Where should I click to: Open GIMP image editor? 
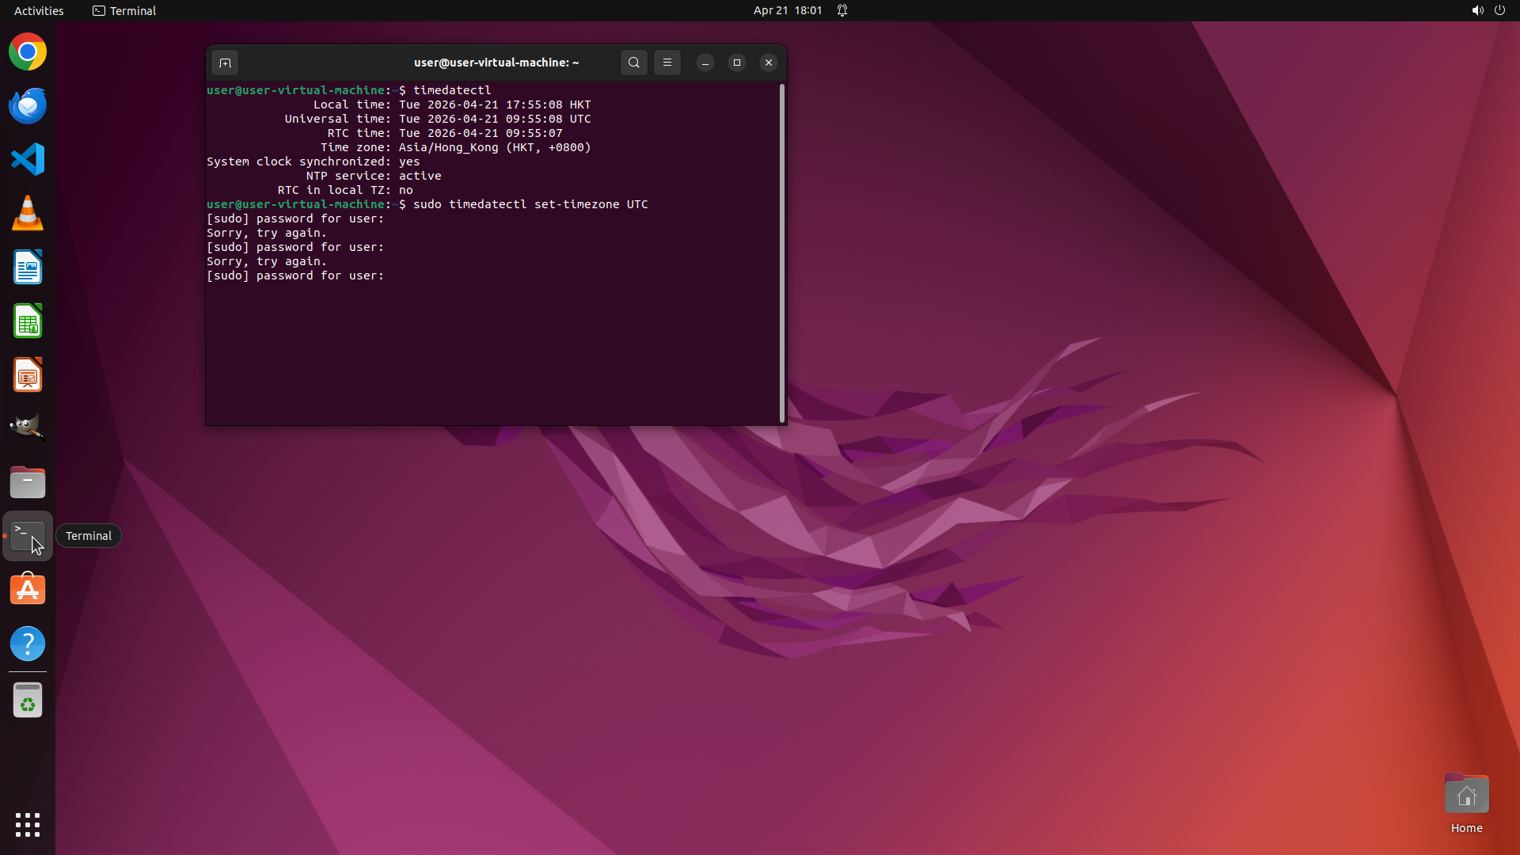[28, 427]
